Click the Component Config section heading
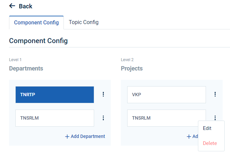 pyautogui.click(x=38, y=41)
